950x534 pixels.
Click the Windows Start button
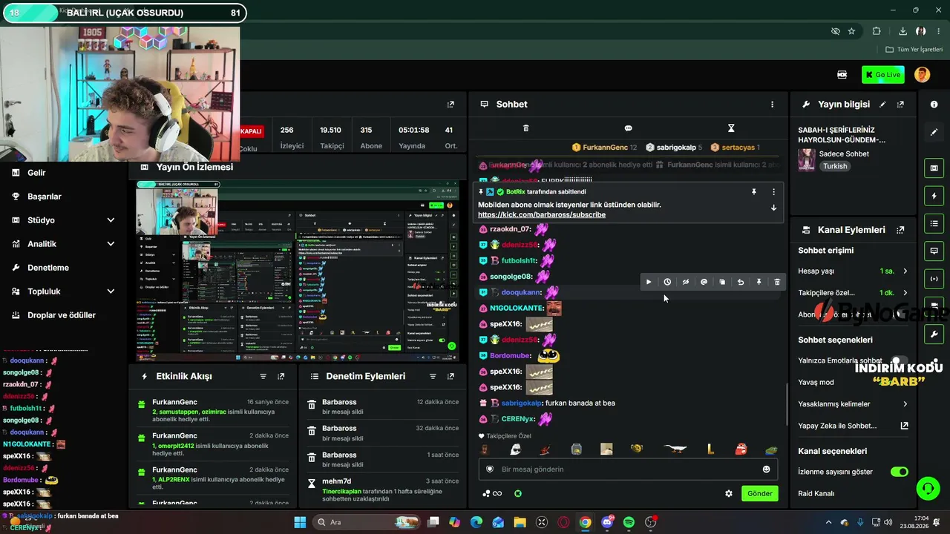300,522
